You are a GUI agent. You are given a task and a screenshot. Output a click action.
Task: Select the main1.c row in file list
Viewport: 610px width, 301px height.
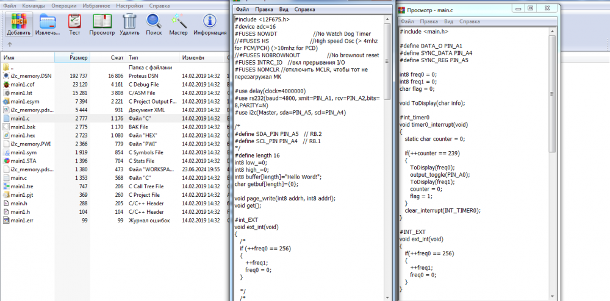point(113,118)
